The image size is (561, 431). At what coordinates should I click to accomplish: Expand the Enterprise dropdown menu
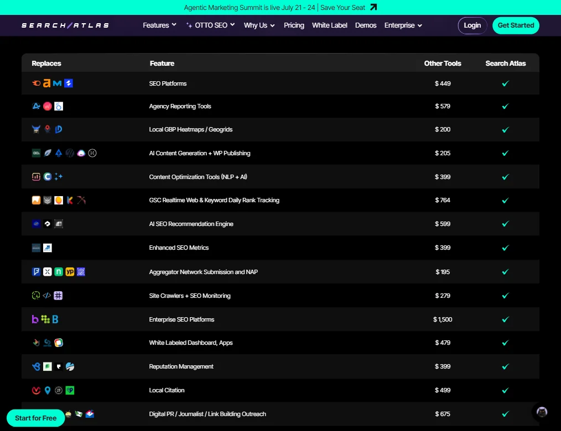(403, 25)
